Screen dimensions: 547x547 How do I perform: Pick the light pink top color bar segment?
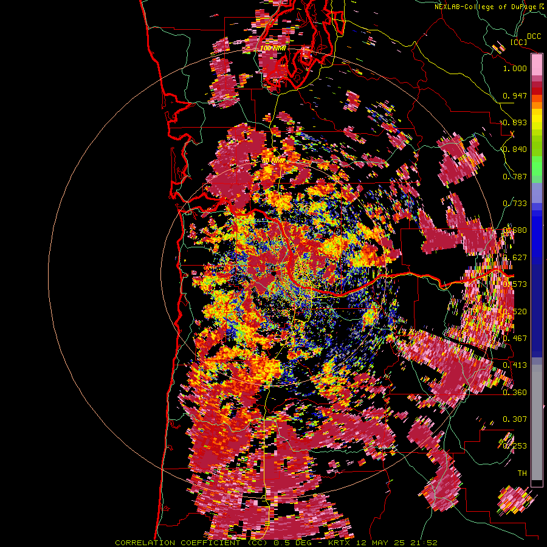(x=537, y=64)
